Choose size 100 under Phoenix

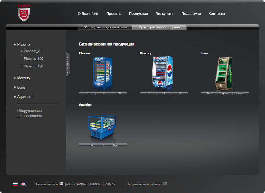[x=103, y=93]
